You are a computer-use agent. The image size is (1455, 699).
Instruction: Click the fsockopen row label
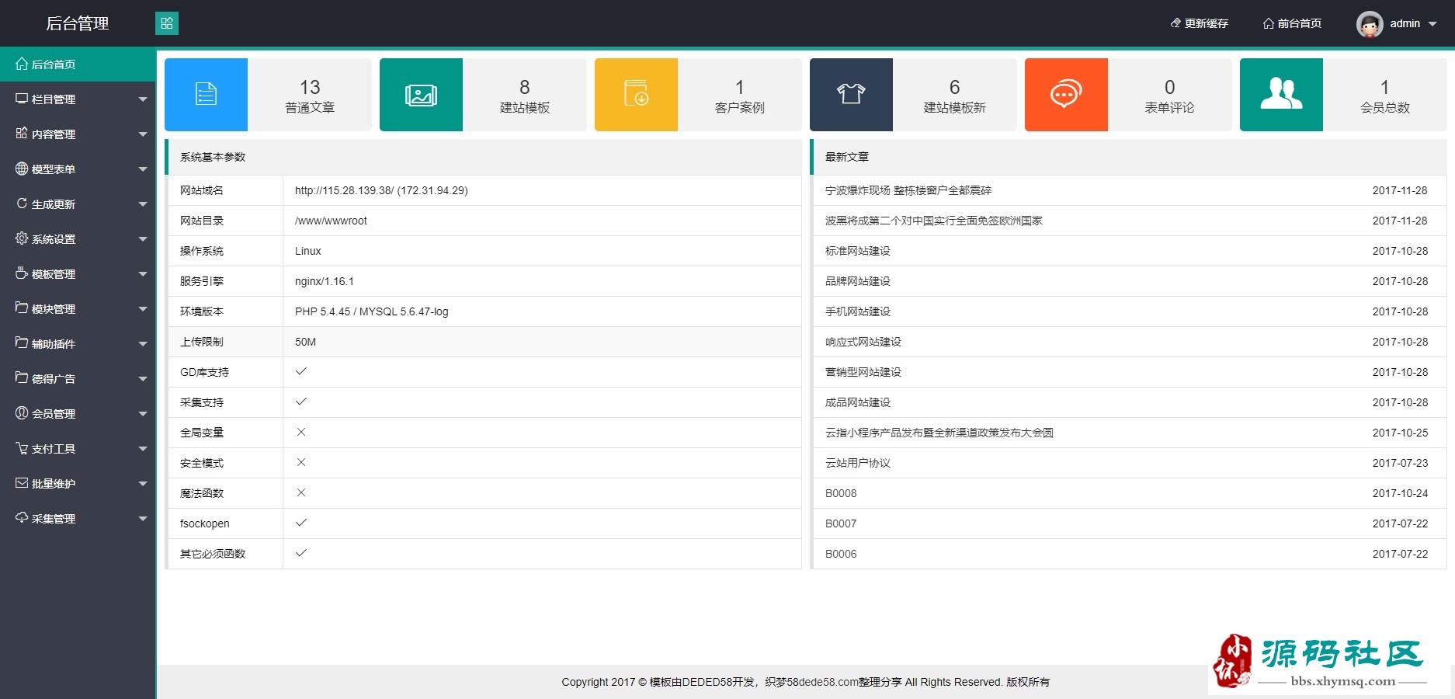[x=205, y=523]
